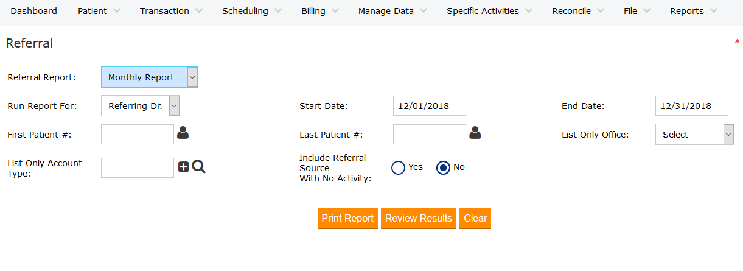Expand the Run Report For dropdown
Screen dimensions: 743x271
pyautogui.click(x=141, y=106)
